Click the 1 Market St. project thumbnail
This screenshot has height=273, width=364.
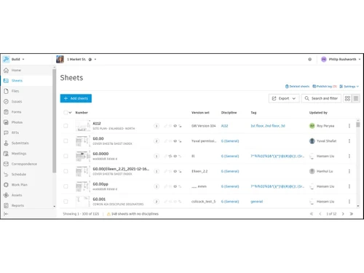60,59
